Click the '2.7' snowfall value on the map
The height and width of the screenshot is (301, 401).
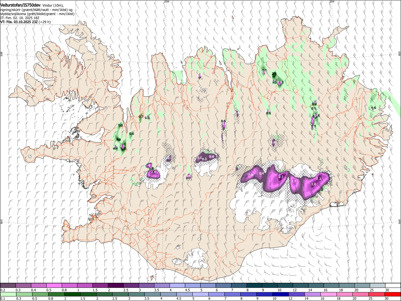(x=281, y=177)
